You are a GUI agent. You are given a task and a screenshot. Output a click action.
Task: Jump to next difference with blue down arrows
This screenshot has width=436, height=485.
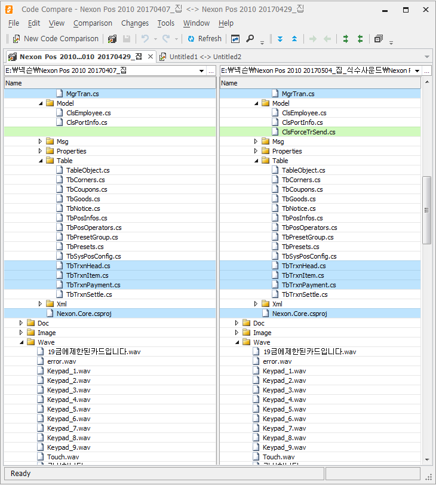point(280,39)
